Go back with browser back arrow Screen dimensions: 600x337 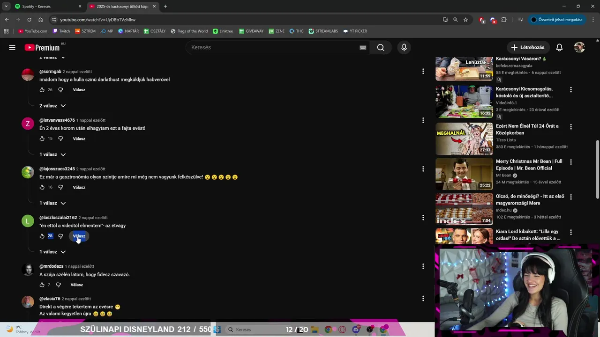pyautogui.click(x=7, y=20)
